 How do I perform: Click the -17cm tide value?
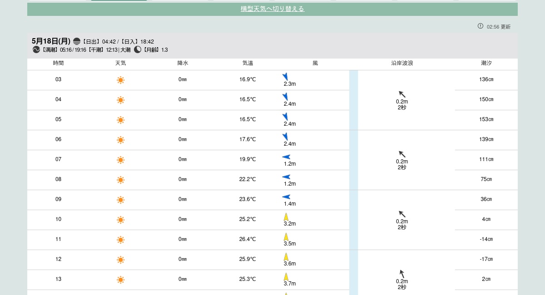tap(486, 260)
